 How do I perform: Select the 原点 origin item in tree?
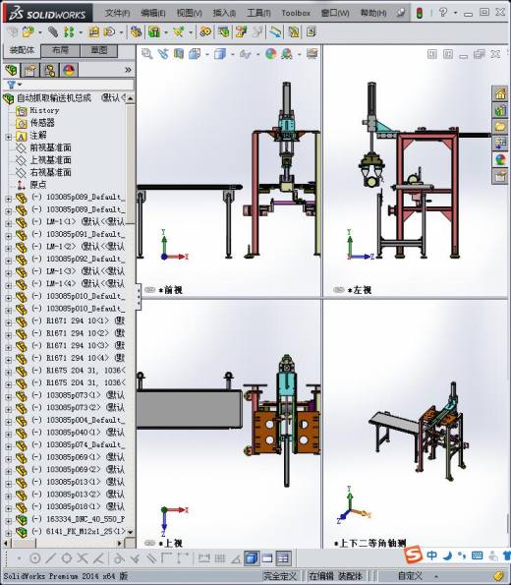pos(38,185)
